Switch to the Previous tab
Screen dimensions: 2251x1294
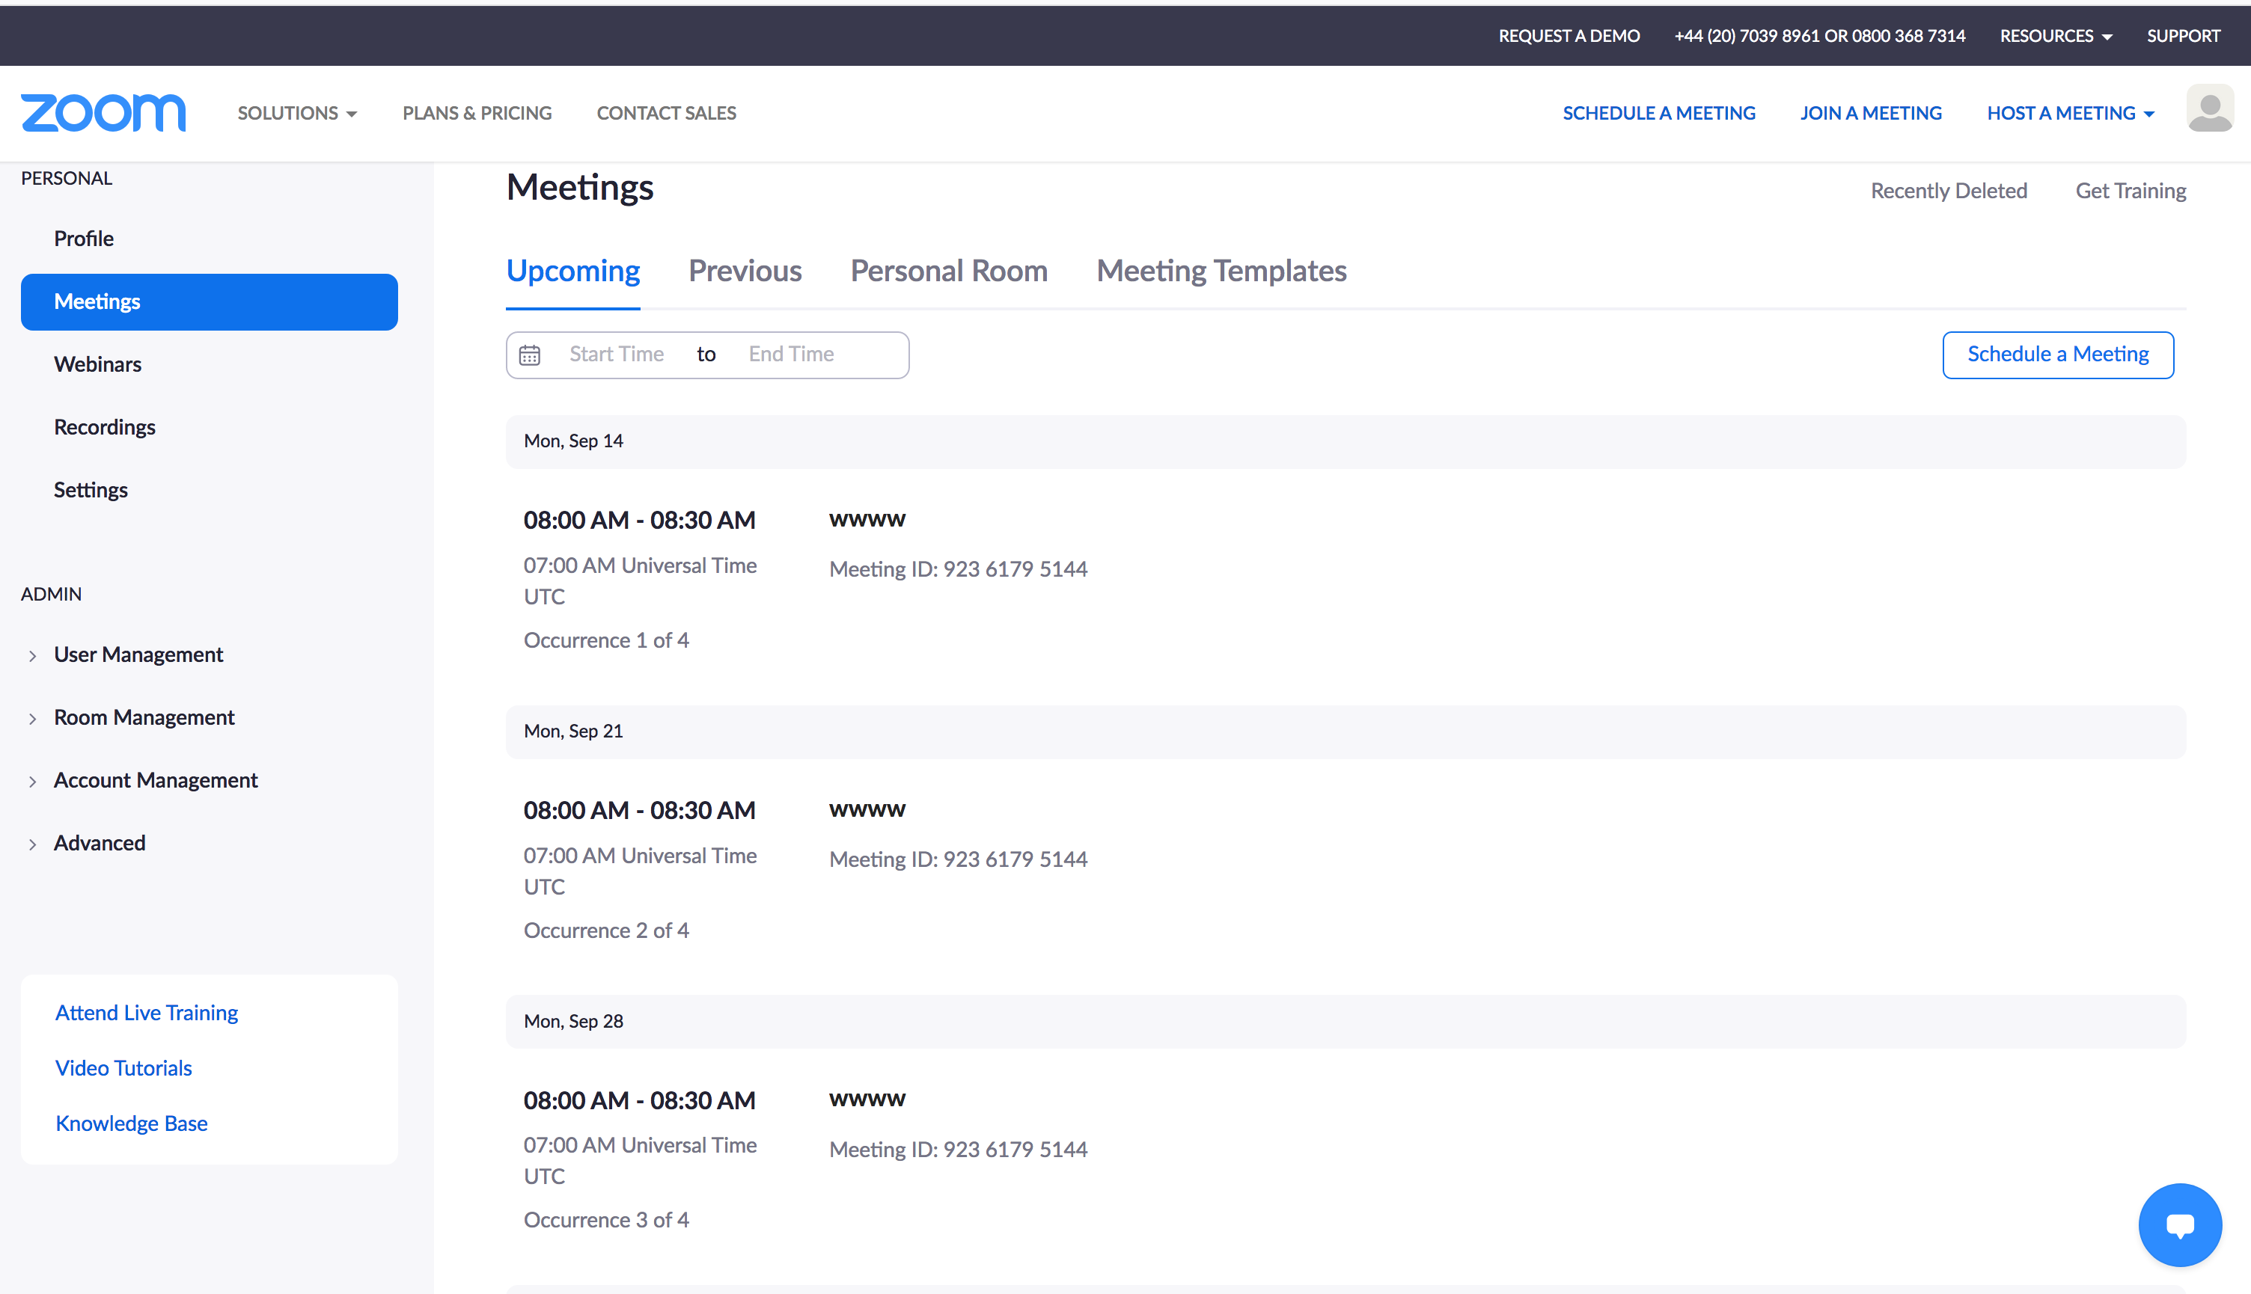tap(744, 270)
